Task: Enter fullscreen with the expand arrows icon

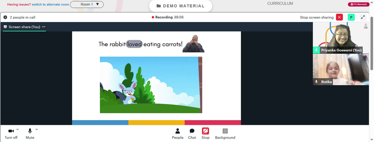Action: 363,18
